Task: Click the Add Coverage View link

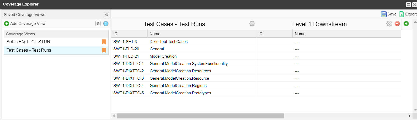Action: tap(28, 24)
